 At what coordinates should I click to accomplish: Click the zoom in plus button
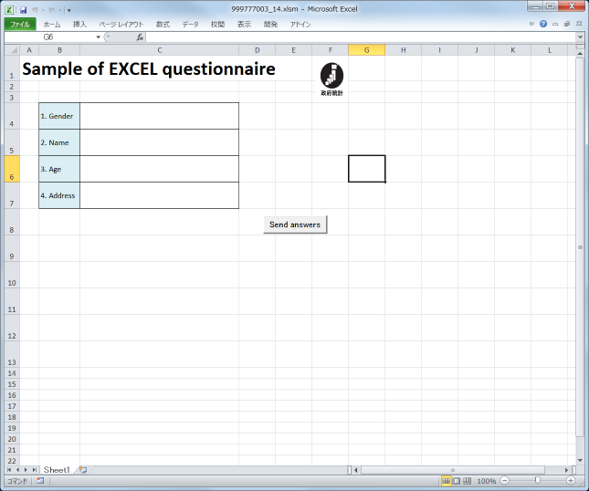click(x=571, y=480)
